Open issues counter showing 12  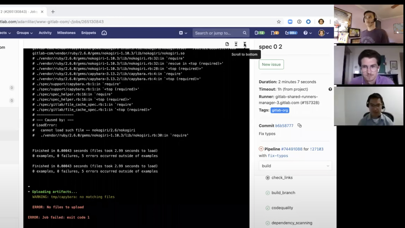259,33
